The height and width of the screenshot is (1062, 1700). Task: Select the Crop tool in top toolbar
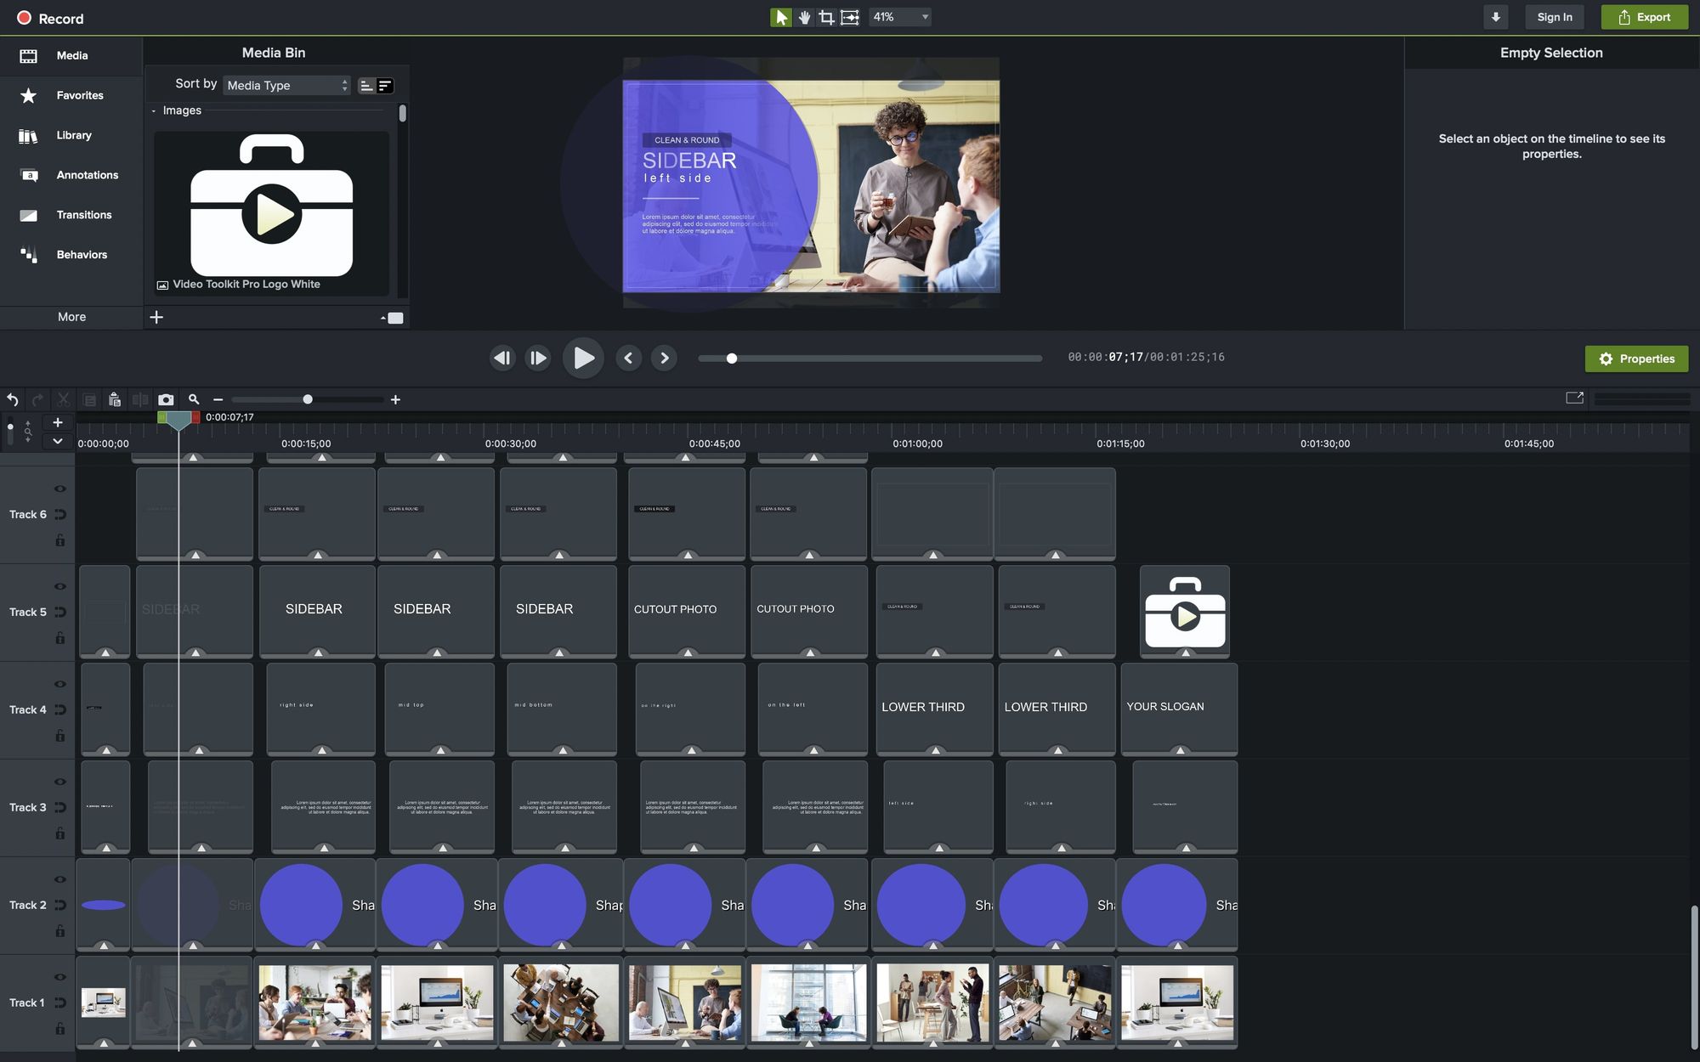click(826, 17)
